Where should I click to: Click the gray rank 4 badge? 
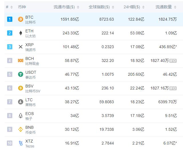click(x=10, y=61)
